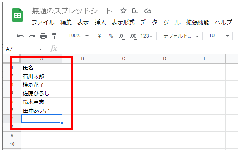Open the ヘルプ menu
The width and height of the screenshot is (238, 150).
click(223, 22)
